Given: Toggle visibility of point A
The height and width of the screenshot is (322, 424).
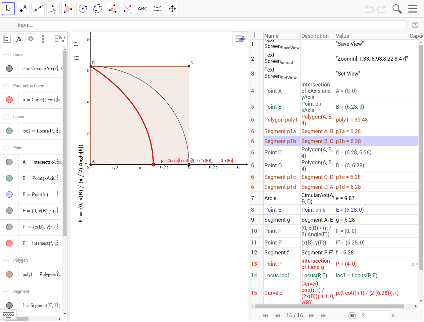Looking at the screenshot, I should tap(9, 162).
